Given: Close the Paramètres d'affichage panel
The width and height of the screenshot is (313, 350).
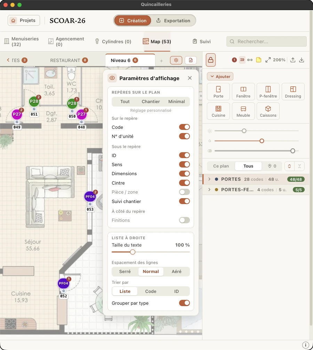Looking at the screenshot, I should pos(190,78).
